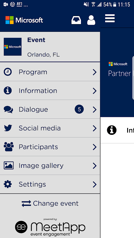The height and width of the screenshot is (238, 134).
Task: Open the Participants menu item
Action: (50, 147)
